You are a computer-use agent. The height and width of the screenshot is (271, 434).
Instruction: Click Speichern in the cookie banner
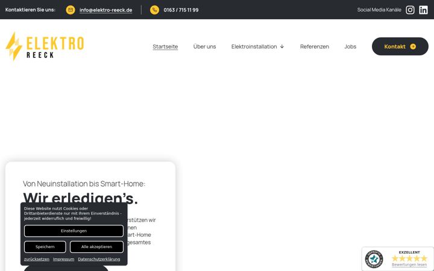click(45, 247)
